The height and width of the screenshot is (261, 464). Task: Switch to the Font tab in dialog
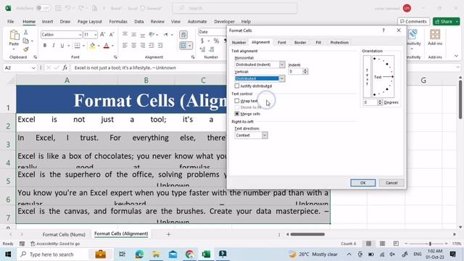(x=282, y=43)
